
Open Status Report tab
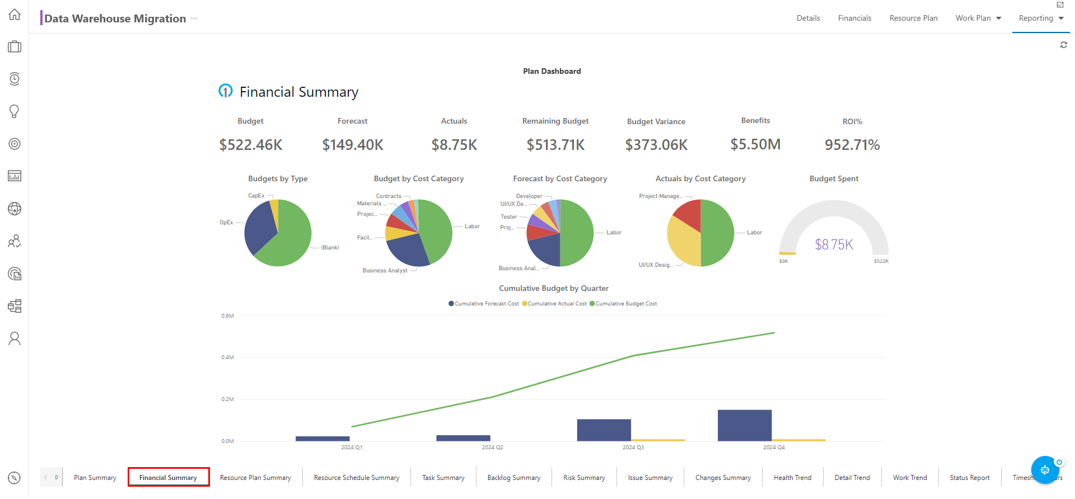(x=970, y=477)
